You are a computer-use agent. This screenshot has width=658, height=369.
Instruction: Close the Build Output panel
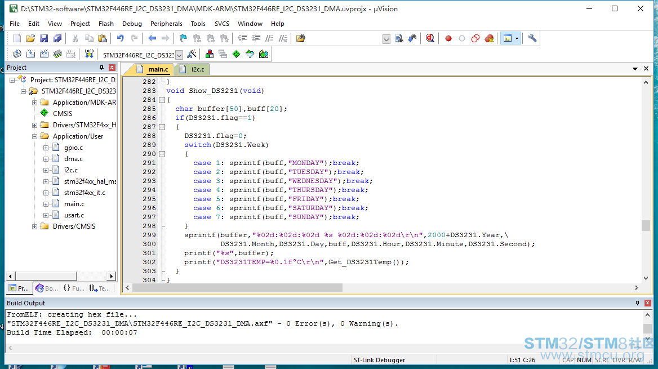tap(647, 303)
